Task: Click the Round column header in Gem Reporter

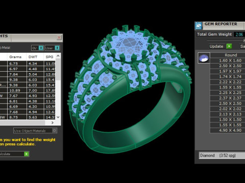Action: (228, 55)
